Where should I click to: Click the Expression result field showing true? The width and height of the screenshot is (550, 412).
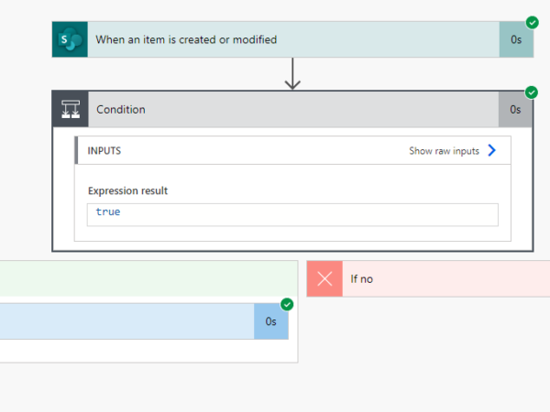coord(292,213)
